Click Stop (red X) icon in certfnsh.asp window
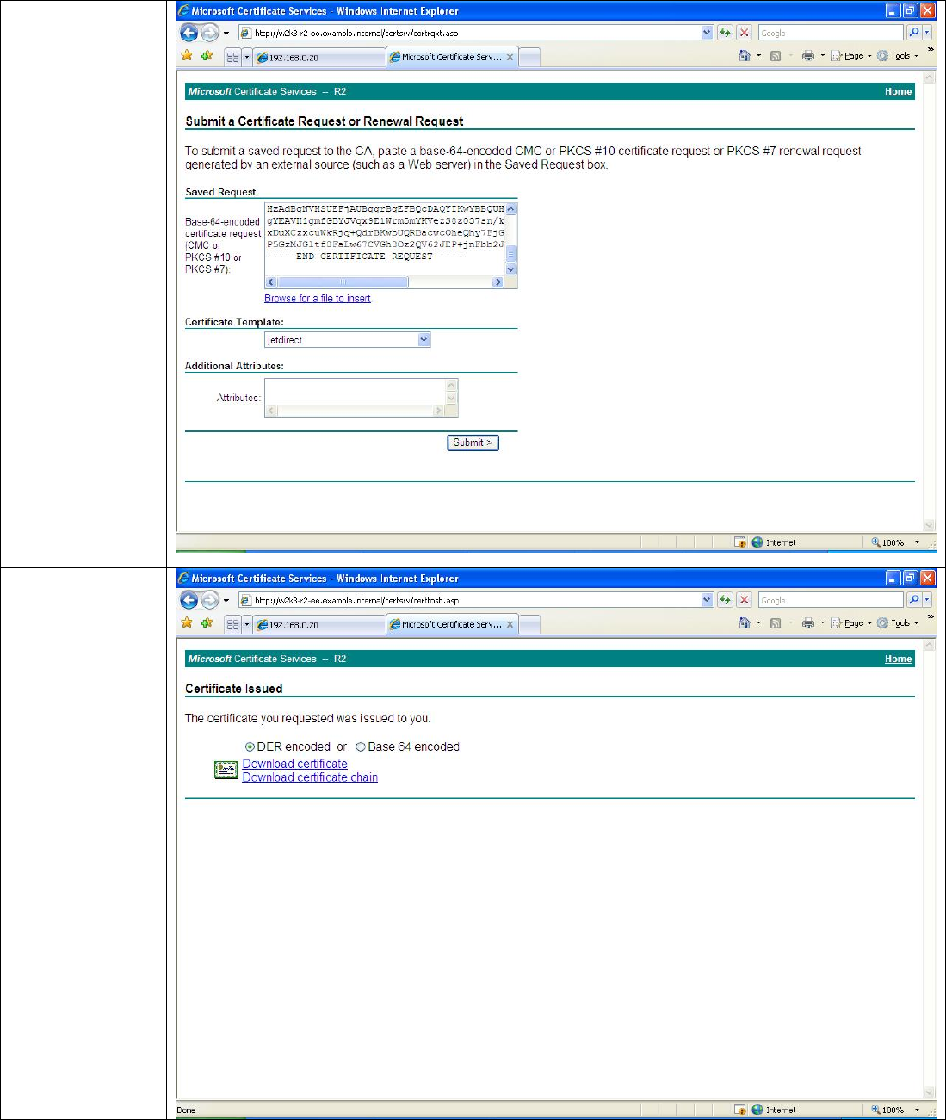The height and width of the screenshot is (1120, 946). 745,600
